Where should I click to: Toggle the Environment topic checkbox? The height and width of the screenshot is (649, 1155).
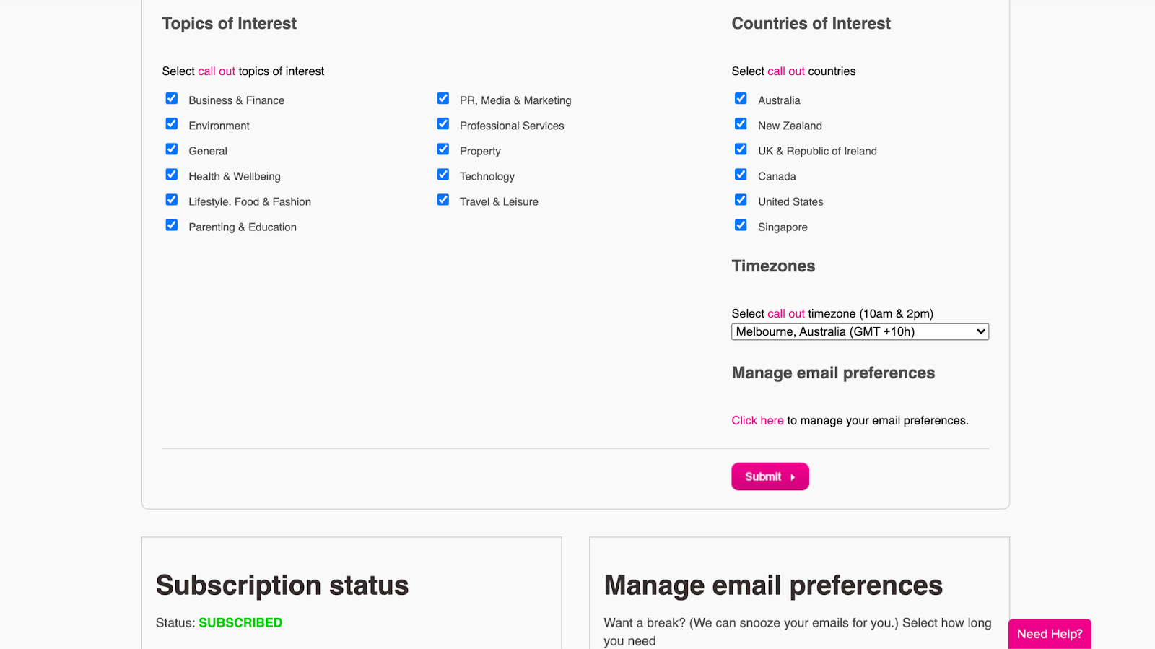pyautogui.click(x=172, y=124)
